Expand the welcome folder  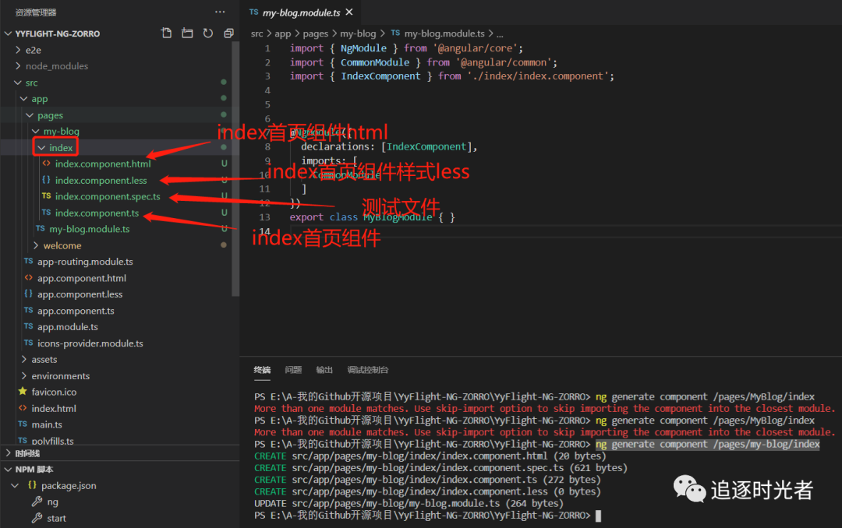[x=36, y=245]
